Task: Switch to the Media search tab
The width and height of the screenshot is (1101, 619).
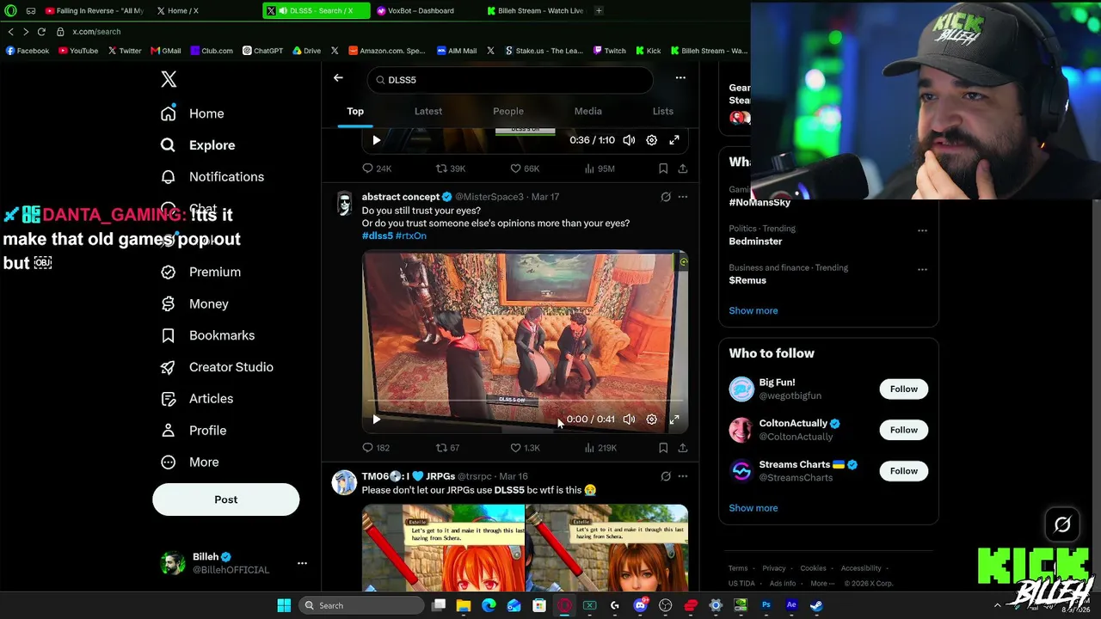Action: pyautogui.click(x=588, y=111)
